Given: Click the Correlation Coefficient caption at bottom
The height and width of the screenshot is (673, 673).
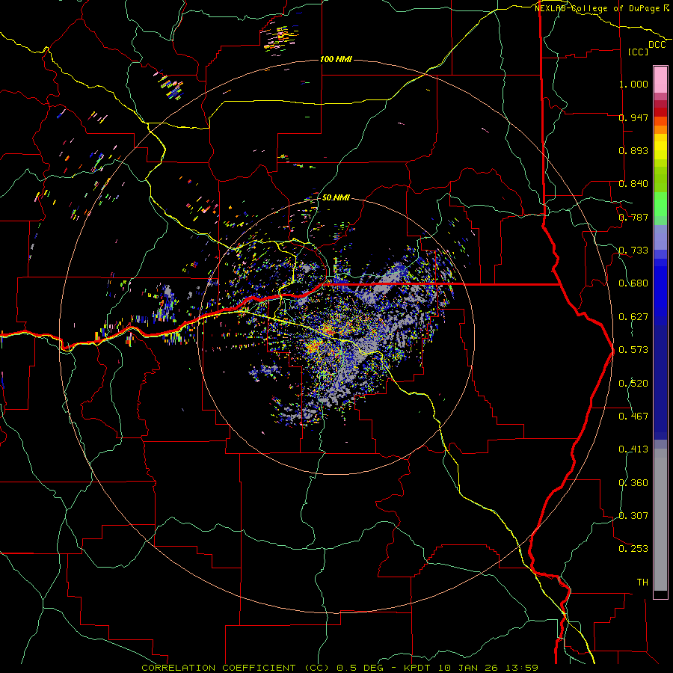Looking at the screenshot, I should click(x=340, y=668).
